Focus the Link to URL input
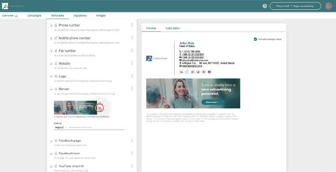The height and width of the screenshot is (172, 336). coord(97,127)
